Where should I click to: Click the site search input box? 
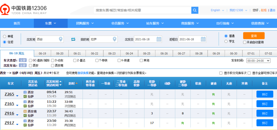tap(142, 10)
